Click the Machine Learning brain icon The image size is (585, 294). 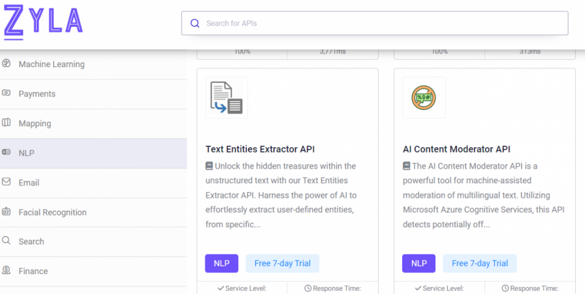pos(6,64)
